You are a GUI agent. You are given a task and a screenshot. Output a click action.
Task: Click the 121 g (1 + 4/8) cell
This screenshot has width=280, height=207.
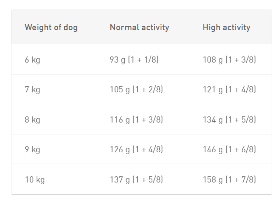pyautogui.click(x=229, y=89)
